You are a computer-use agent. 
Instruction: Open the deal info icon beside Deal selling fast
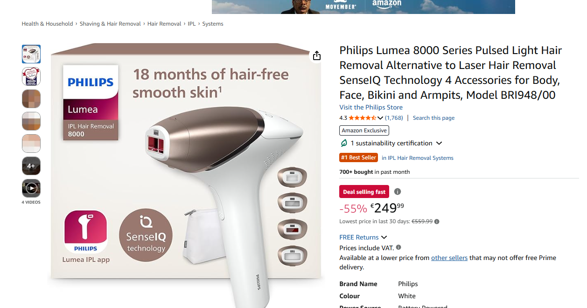tap(398, 192)
